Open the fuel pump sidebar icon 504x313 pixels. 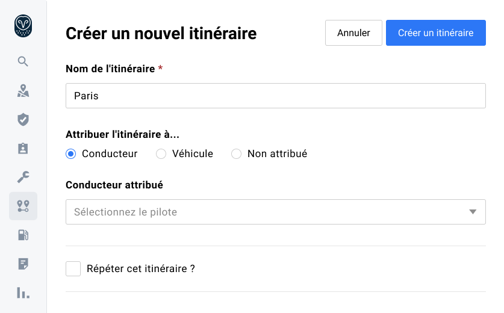[x=23, y=235]
